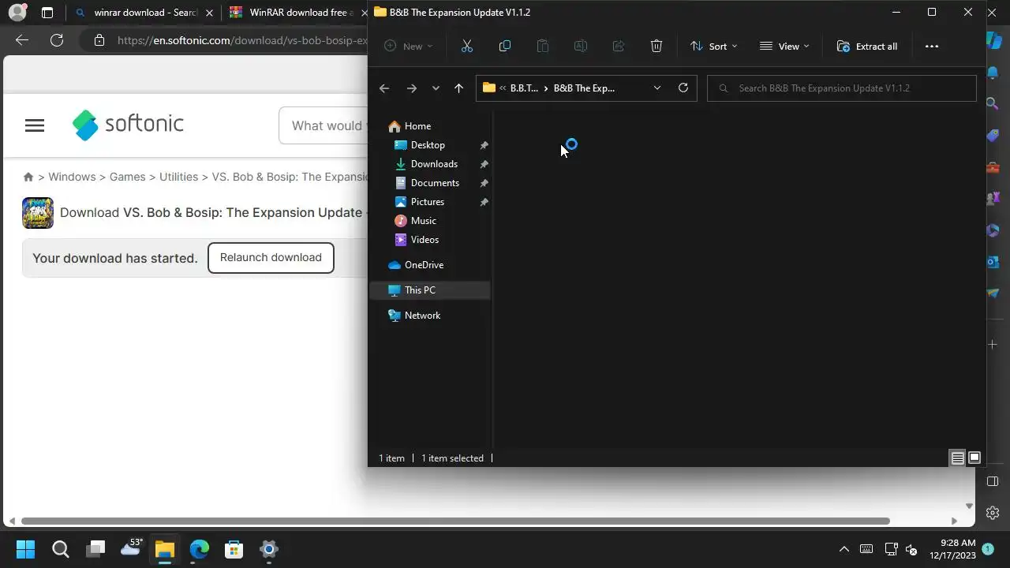Image resolution: width=1010 pixels, height=568 pixels.
Task: Click the Delete trash icon in Explorer
Action: coord(656,47)
